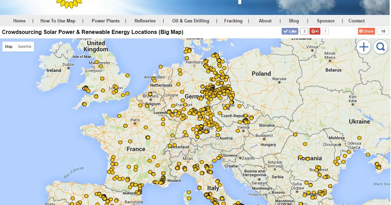Screen dimensions: 391x205
Task: Click the Vilnius city label
Action: pos(312,47)
